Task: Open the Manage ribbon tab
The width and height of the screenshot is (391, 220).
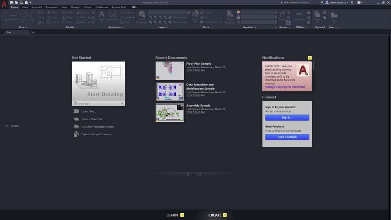Action: (x=75, y=7)
